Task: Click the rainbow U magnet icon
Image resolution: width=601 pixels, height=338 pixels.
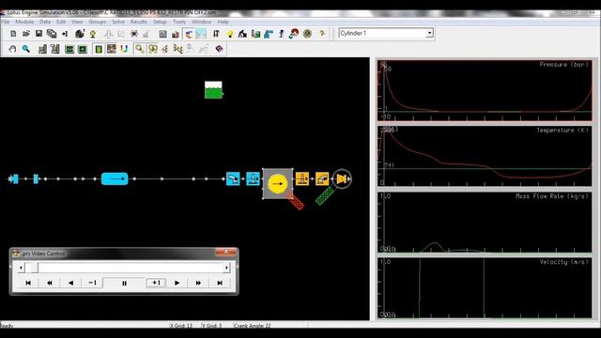Action: click(x=124, y=49)
